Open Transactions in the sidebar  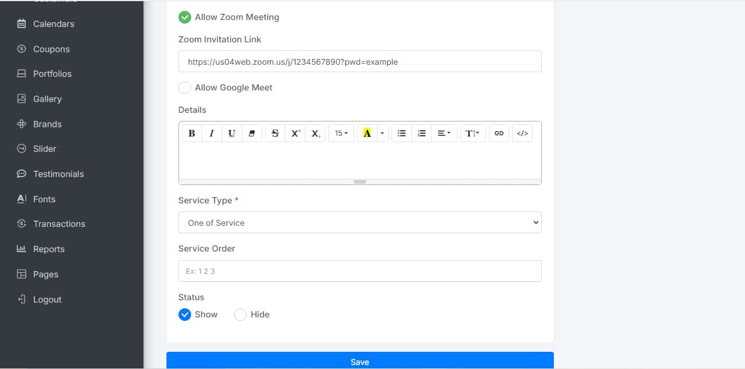(59, 224)
